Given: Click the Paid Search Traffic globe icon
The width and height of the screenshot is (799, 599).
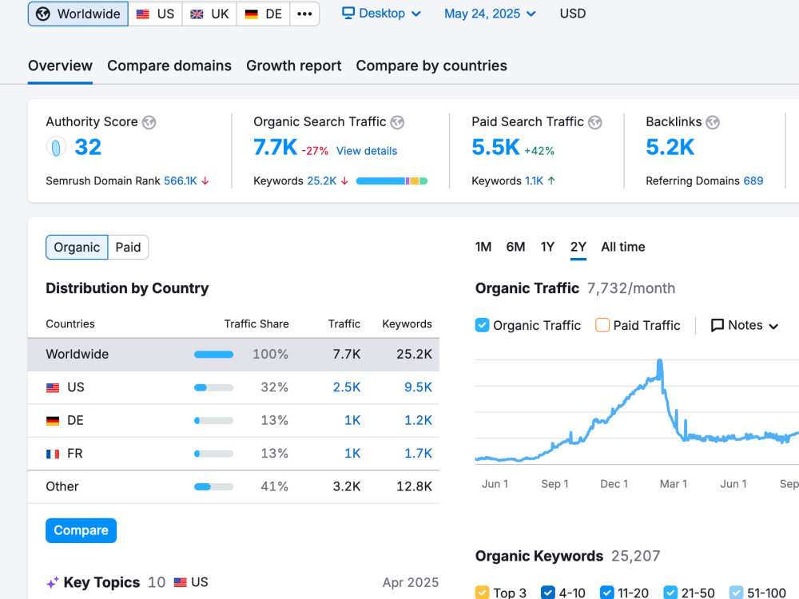Looking at the screenshot, I should [x=594, y=122].
